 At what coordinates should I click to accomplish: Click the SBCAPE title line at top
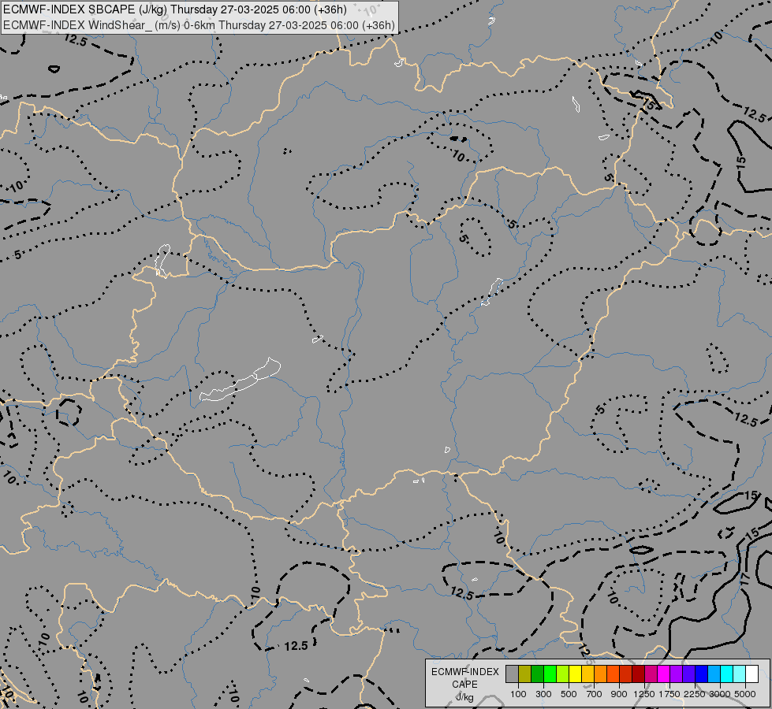[x=175, y=9]
